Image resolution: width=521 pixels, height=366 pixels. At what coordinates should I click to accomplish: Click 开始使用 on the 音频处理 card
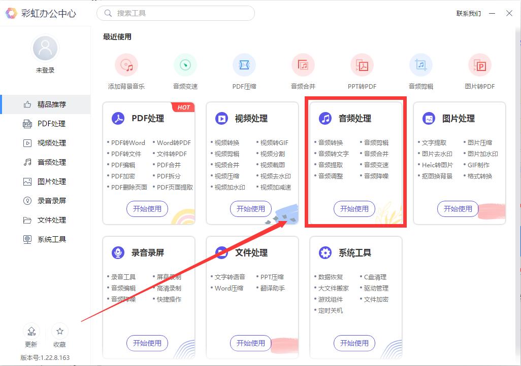[x=354, y=209]
